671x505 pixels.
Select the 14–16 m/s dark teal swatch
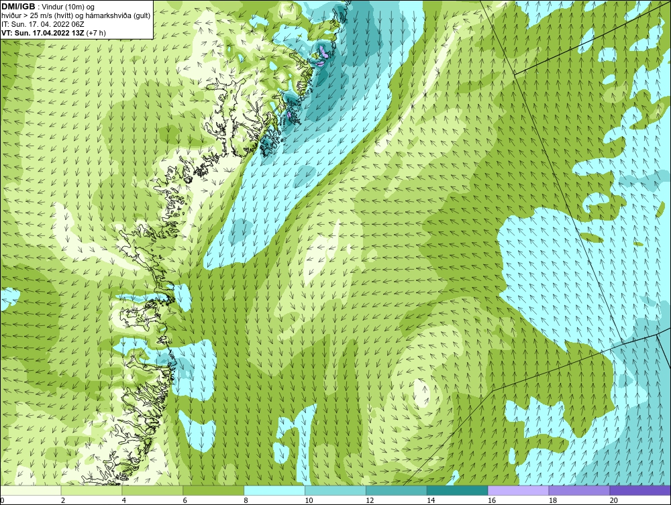click(458, 490)
